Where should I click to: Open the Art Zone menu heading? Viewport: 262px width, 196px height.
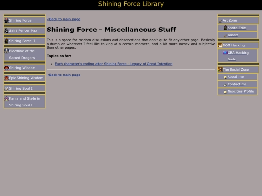pyautogui.click(x=238, y=20)
